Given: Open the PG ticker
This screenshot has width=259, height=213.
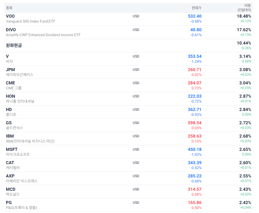Looking at the screenshot, I should pyautogui.click(x=9, y=202).
